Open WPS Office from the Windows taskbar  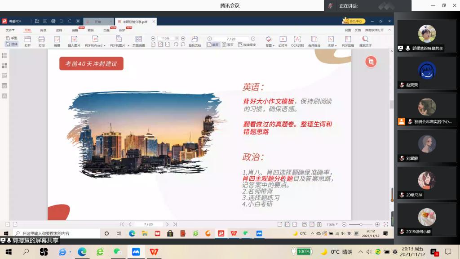(154, 252)
